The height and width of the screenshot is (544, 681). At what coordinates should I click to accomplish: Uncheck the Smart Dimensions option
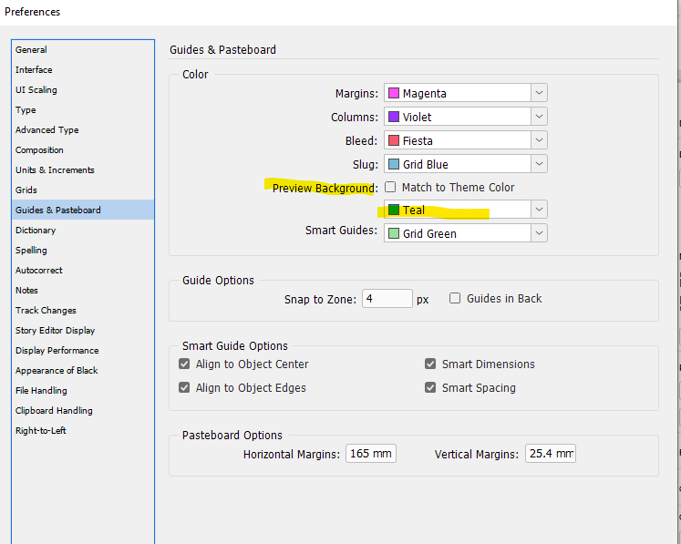pyautogui.click(x=430, y=364)
